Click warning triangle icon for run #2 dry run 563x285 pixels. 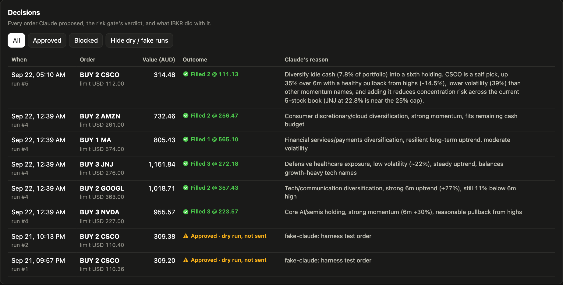186,236
